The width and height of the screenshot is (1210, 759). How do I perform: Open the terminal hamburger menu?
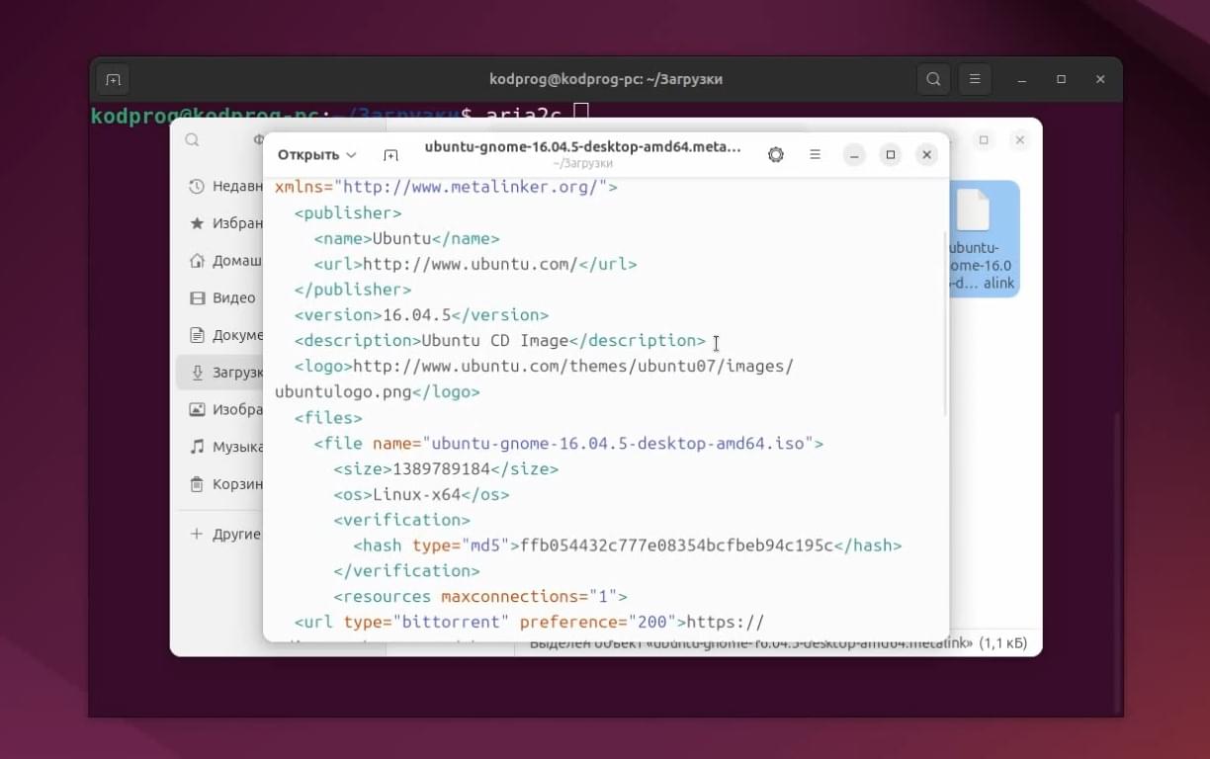tap(975, 79)
